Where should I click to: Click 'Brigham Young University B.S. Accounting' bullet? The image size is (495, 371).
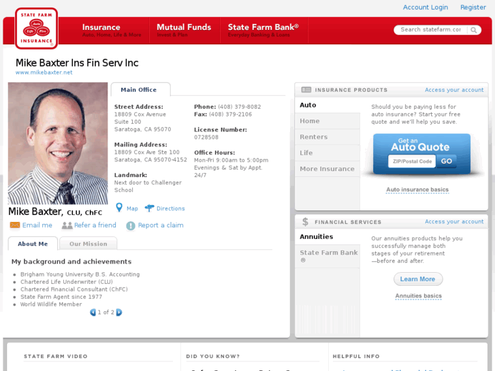(80, 274)
